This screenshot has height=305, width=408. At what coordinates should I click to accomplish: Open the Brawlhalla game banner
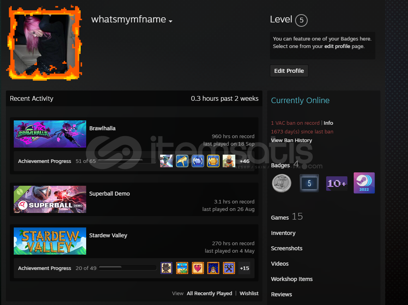[50, 134]
